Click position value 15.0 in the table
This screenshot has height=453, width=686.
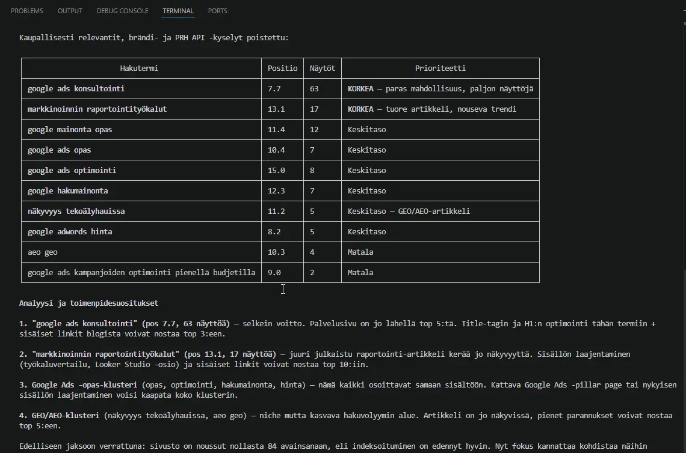(276, 171)
